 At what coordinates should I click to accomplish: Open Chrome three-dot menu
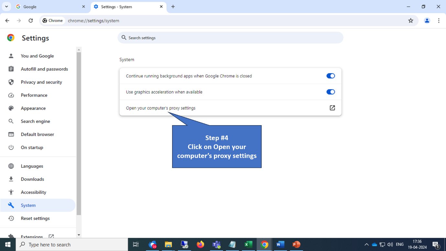click(439, 21)
